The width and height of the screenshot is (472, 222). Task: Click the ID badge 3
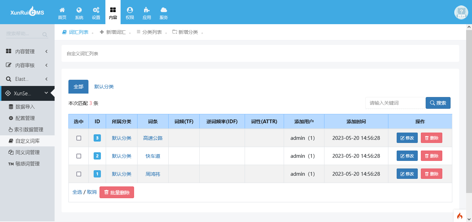click(97, 138)
